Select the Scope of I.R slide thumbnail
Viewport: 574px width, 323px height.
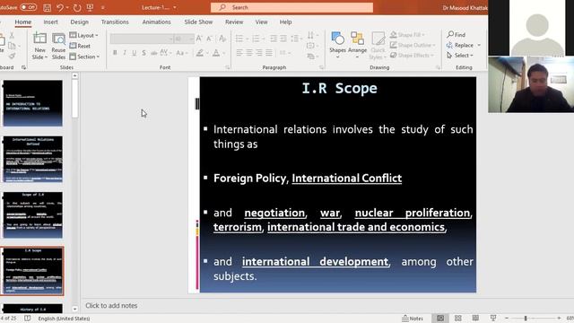click(x=33, y=215)
